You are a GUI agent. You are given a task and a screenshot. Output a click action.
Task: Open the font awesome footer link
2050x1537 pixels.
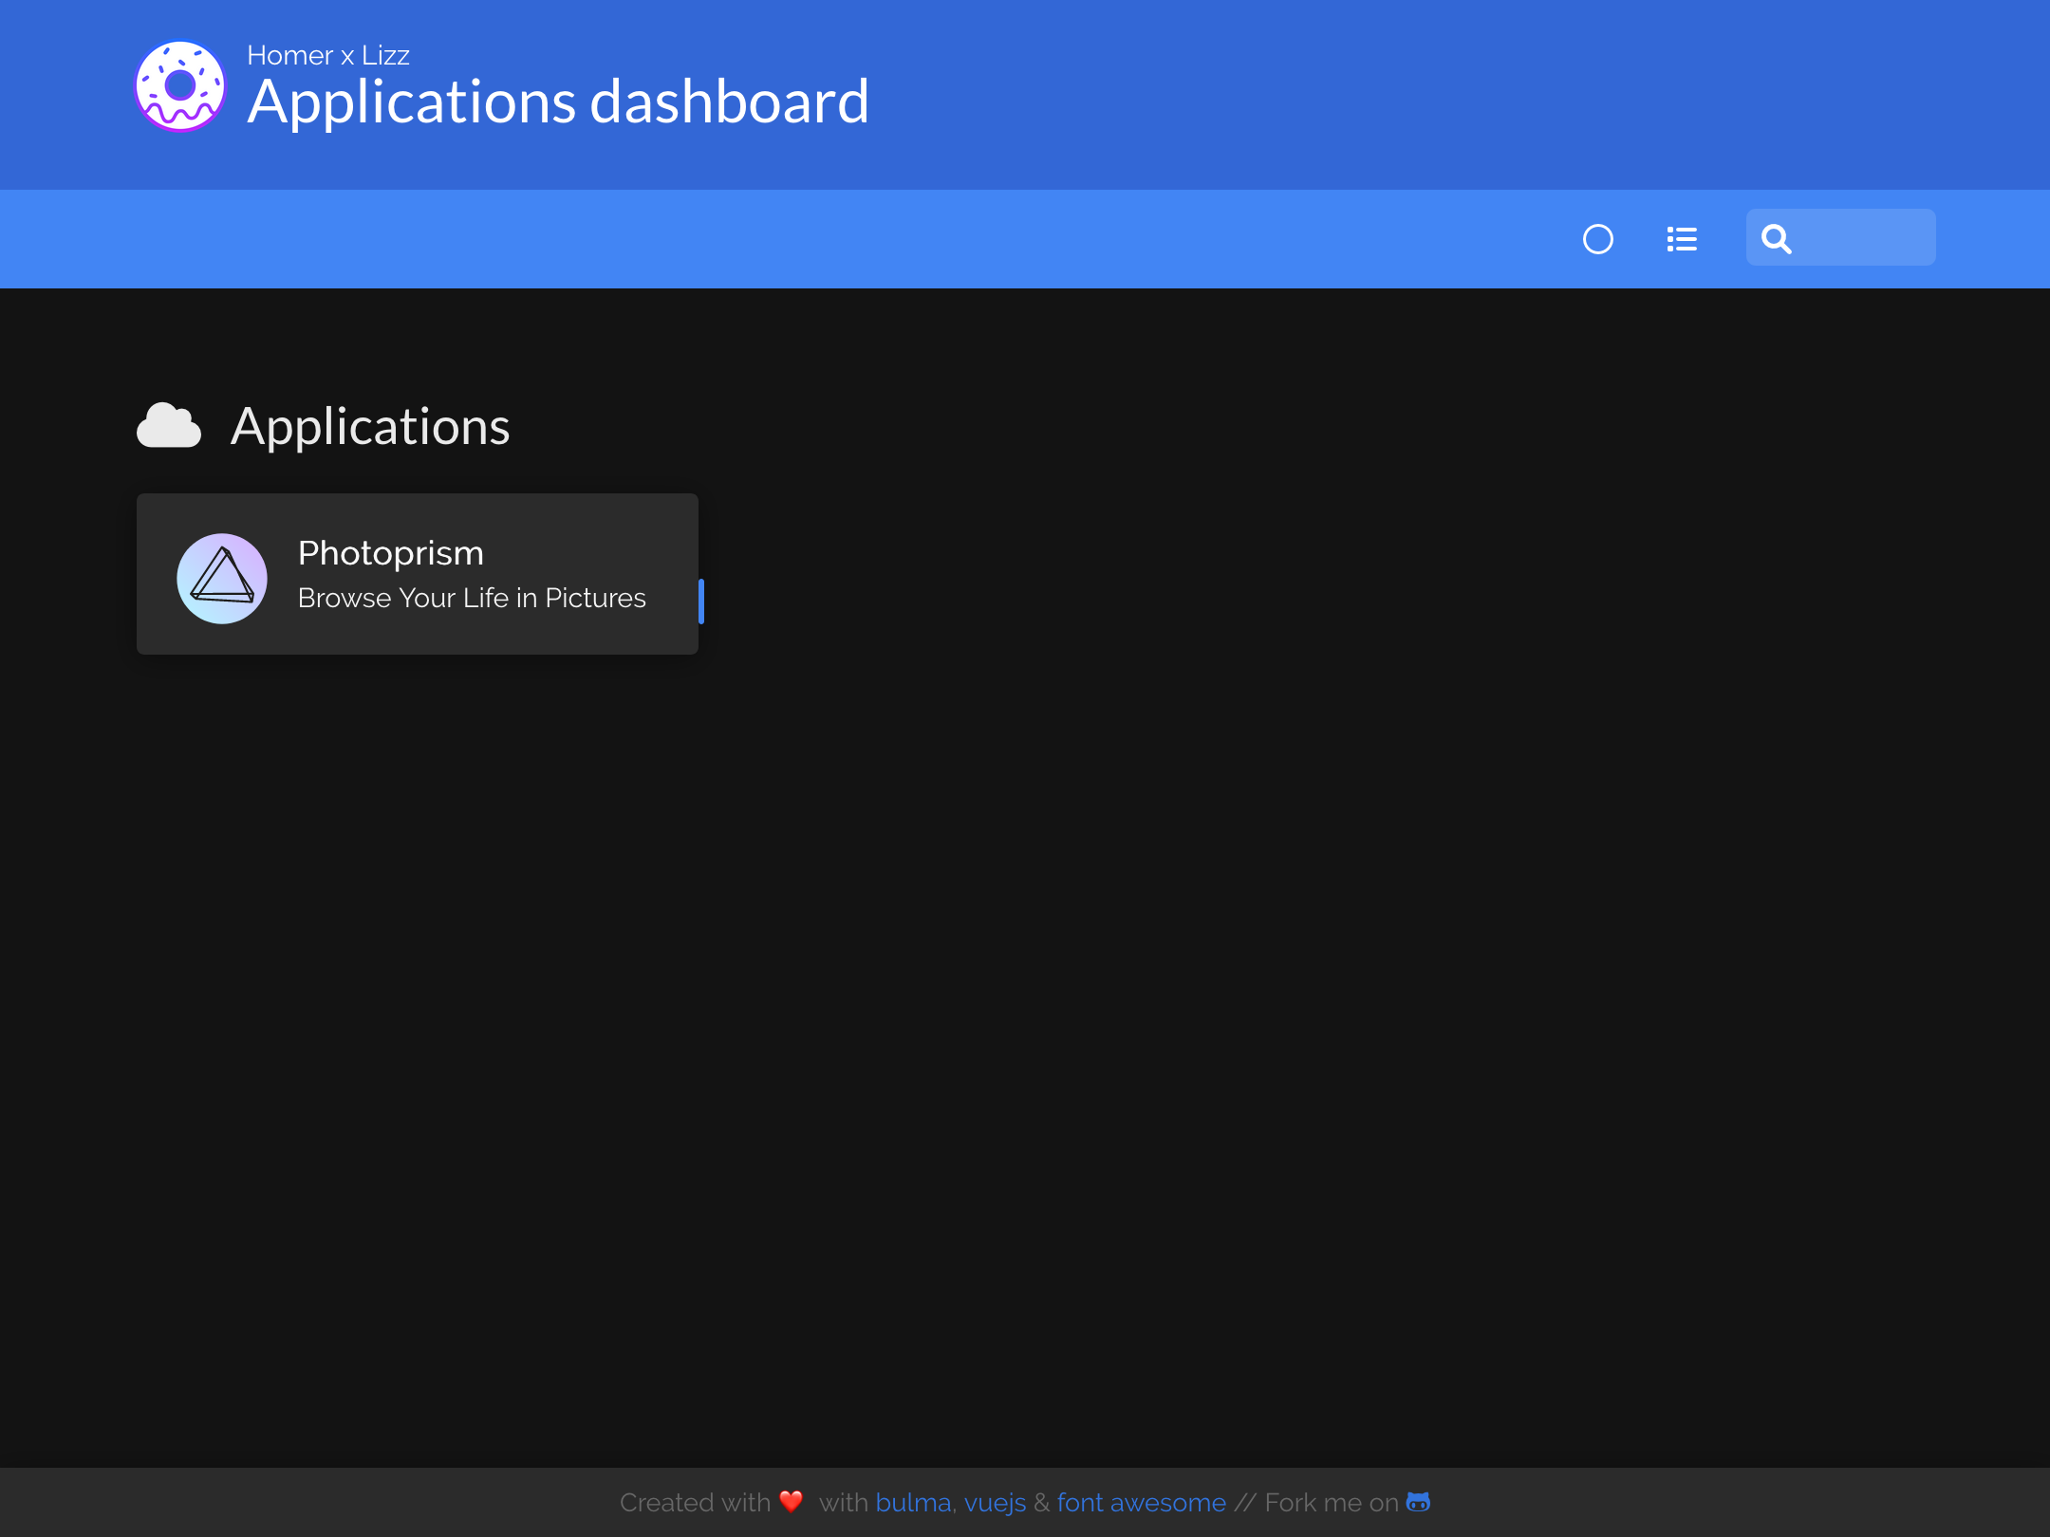click(1141, 1503)
